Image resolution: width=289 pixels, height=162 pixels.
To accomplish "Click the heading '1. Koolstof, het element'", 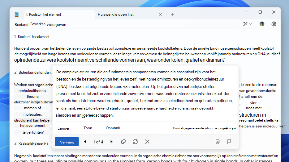I will pos(32,37).
